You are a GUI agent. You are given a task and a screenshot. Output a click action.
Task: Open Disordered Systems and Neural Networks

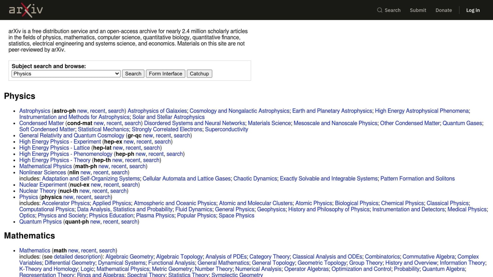(x=195, y=123)
